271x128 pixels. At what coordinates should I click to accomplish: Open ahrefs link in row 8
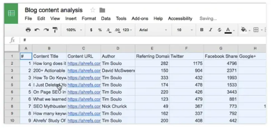click(x=84, y=106)
